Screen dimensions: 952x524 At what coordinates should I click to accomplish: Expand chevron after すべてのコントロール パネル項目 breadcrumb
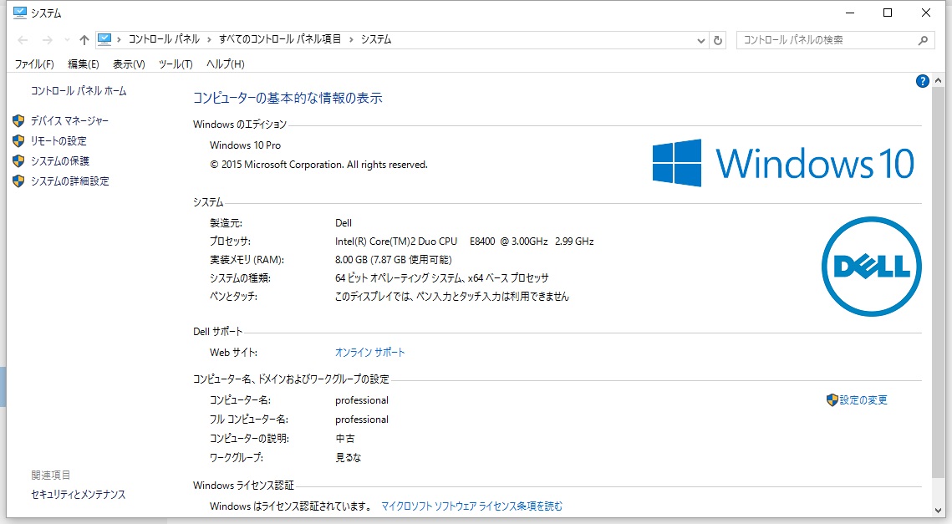[x=351, y=40]
